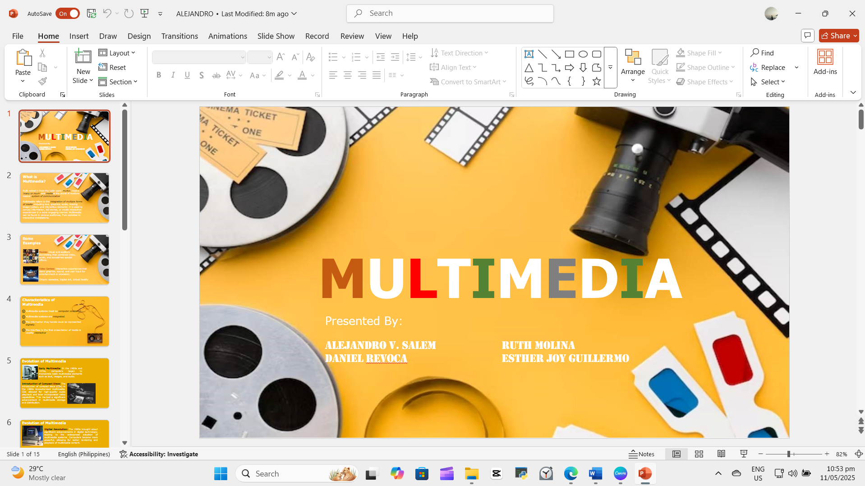
Task: Click the zoom slider handle
Action: 789,454
